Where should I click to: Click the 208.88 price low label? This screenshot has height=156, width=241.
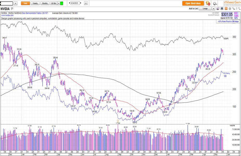pos(30,87)
